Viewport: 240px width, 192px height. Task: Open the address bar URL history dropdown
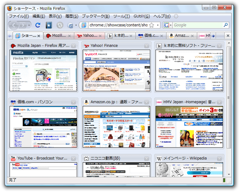click(x=158, y=25)
